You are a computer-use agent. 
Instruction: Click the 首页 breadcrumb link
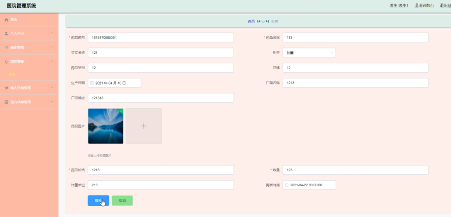[251, 21]
